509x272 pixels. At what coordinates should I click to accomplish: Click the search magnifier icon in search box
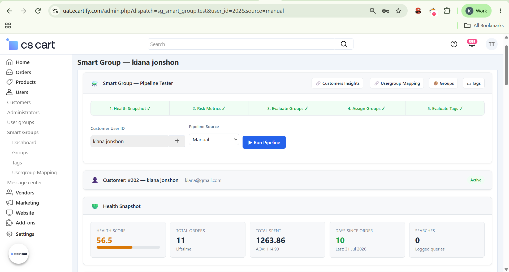point(344,44)
